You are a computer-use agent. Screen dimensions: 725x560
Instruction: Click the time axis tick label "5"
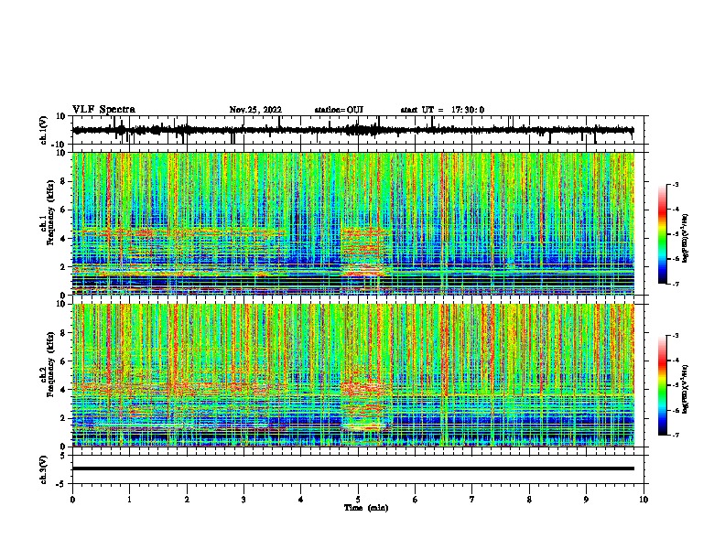(358, 500)
